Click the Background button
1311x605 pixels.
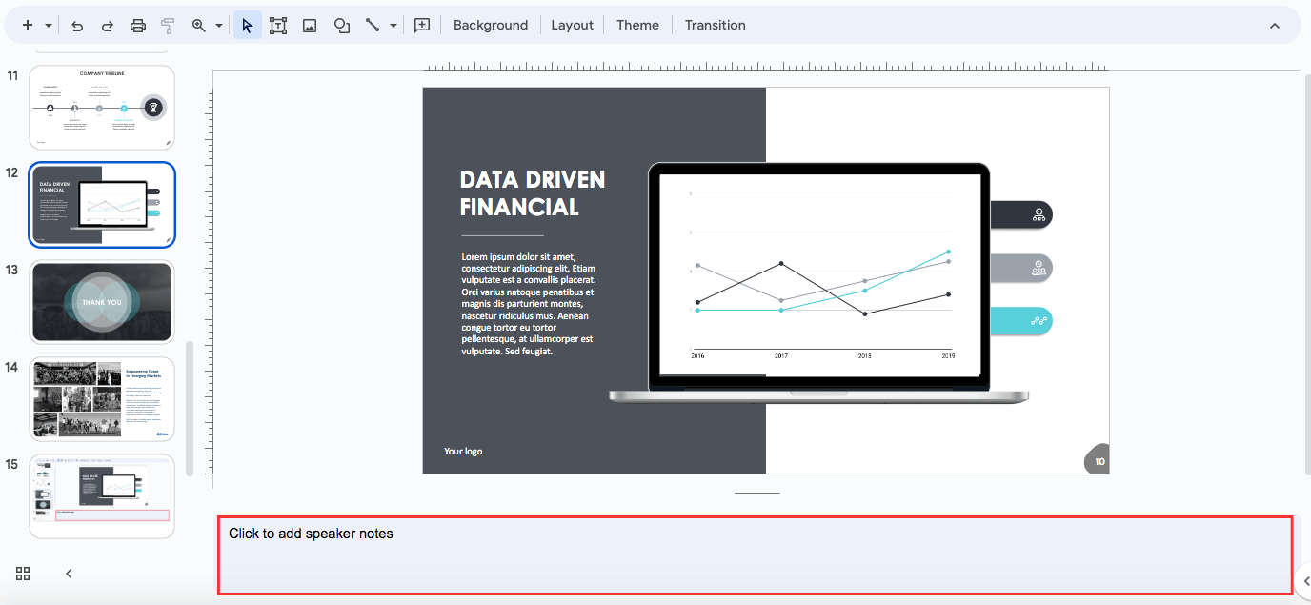coord(490,25)
